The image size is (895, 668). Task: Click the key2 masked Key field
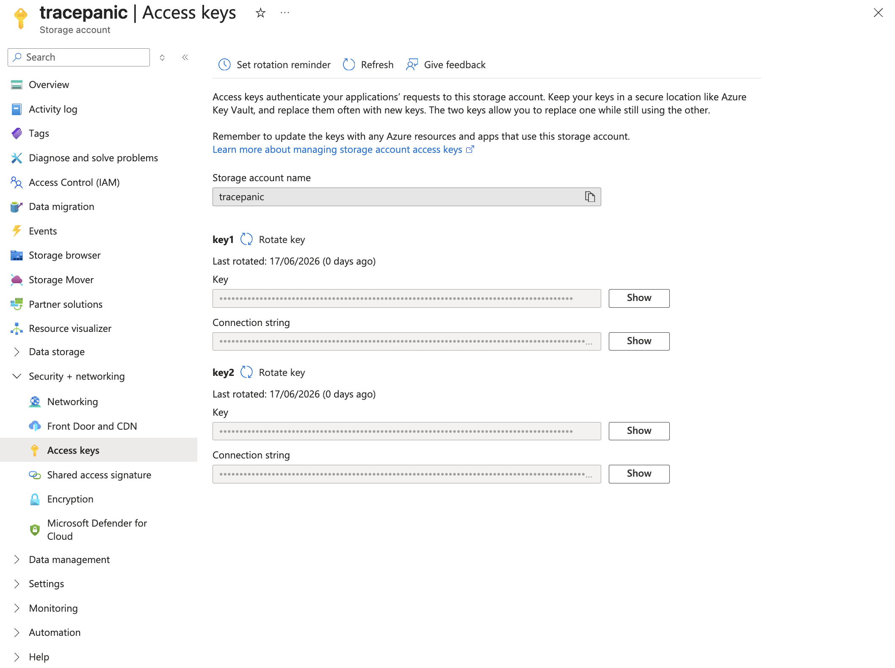(406, 431)
